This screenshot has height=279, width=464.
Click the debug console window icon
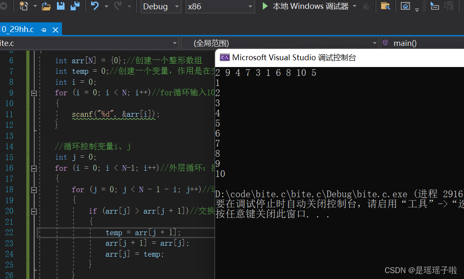[224, 58]
